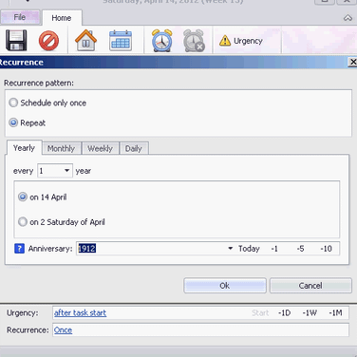Screen dimensions: 357x357
Task: Expand the Anniversary year dropdown arrow
Action: (231, 249)
